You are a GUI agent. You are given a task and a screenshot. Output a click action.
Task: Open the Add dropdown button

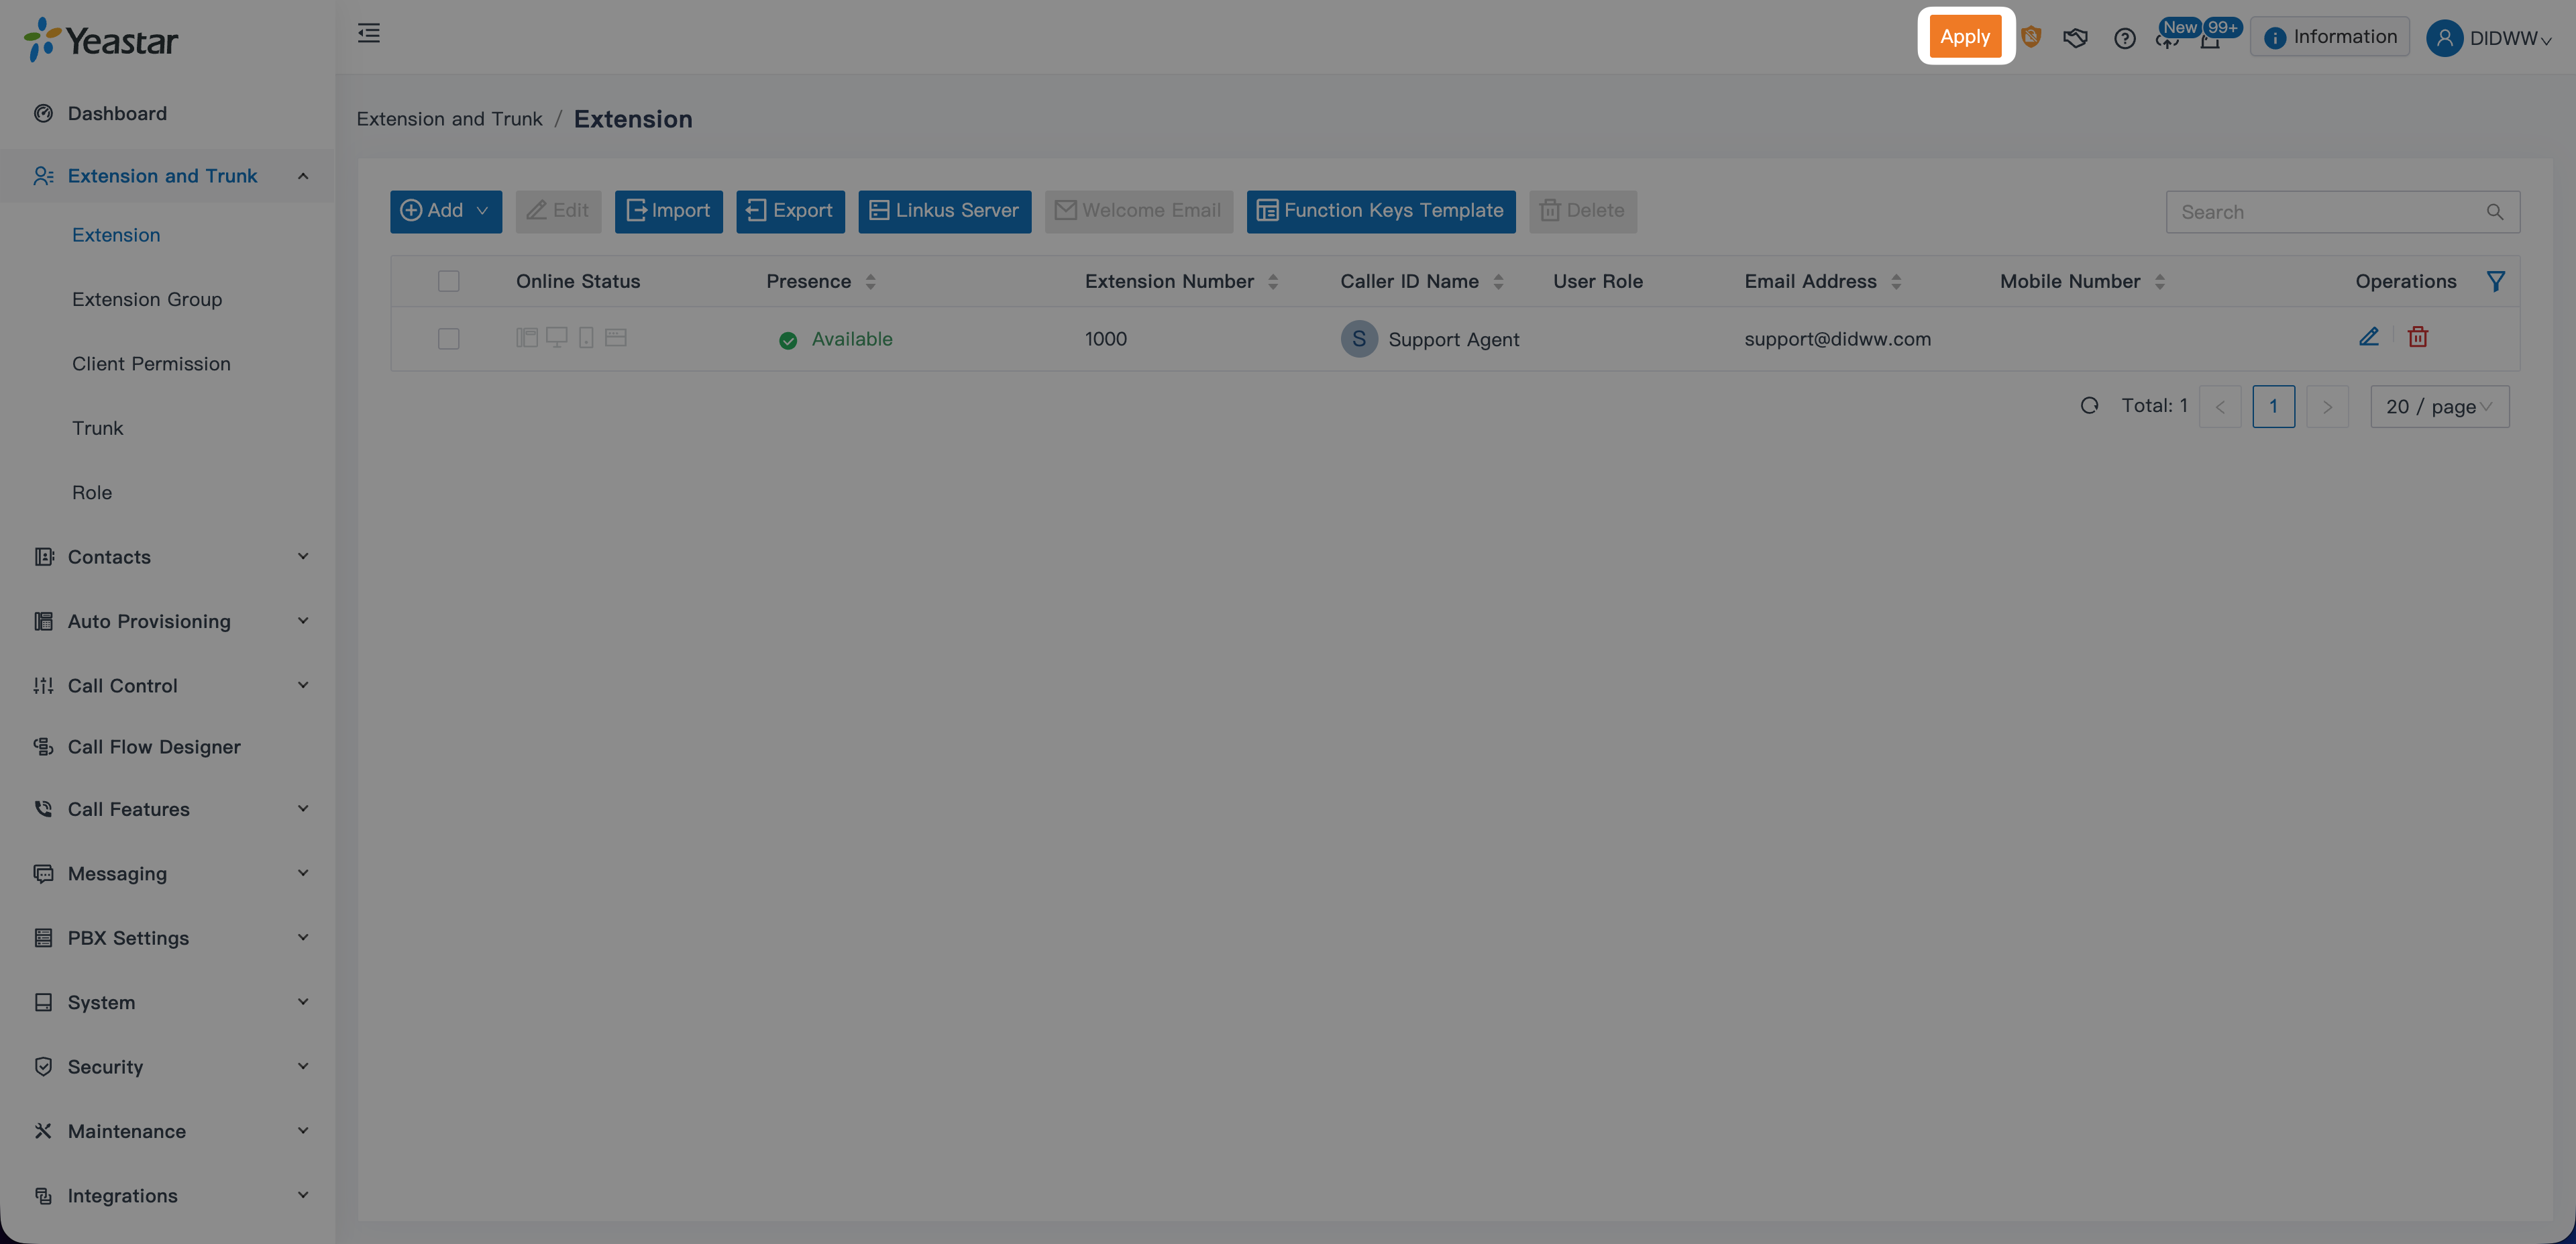(x=445, y=211)
